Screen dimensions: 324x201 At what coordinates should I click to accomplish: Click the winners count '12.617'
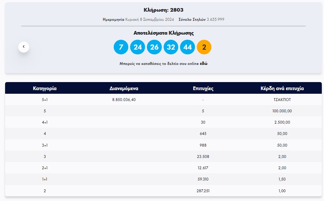click(x=203, y=168)
